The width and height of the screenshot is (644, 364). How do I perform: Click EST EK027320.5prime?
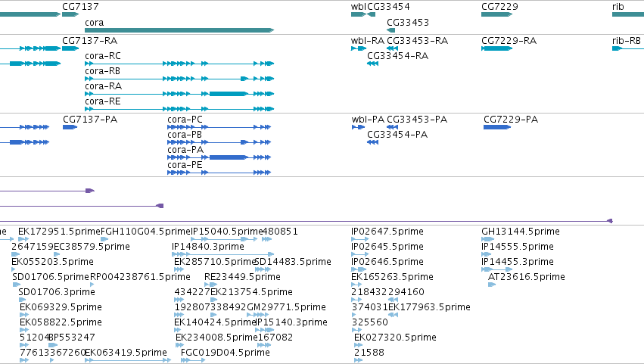click(x=395, y=338)
